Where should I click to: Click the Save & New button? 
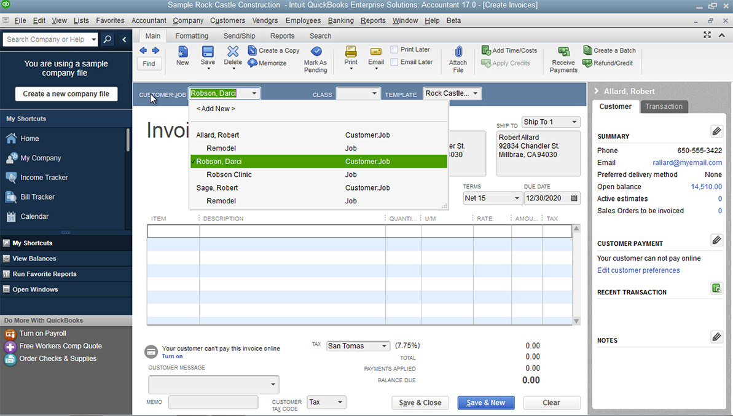[x=486, y=403]
